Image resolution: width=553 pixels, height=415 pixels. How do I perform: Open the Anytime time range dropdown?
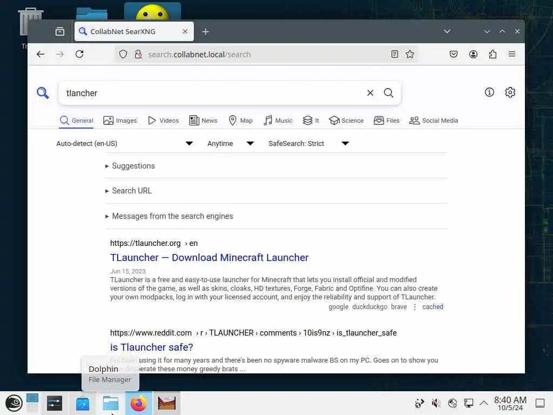pyautogui.click(x=230, y=143)
